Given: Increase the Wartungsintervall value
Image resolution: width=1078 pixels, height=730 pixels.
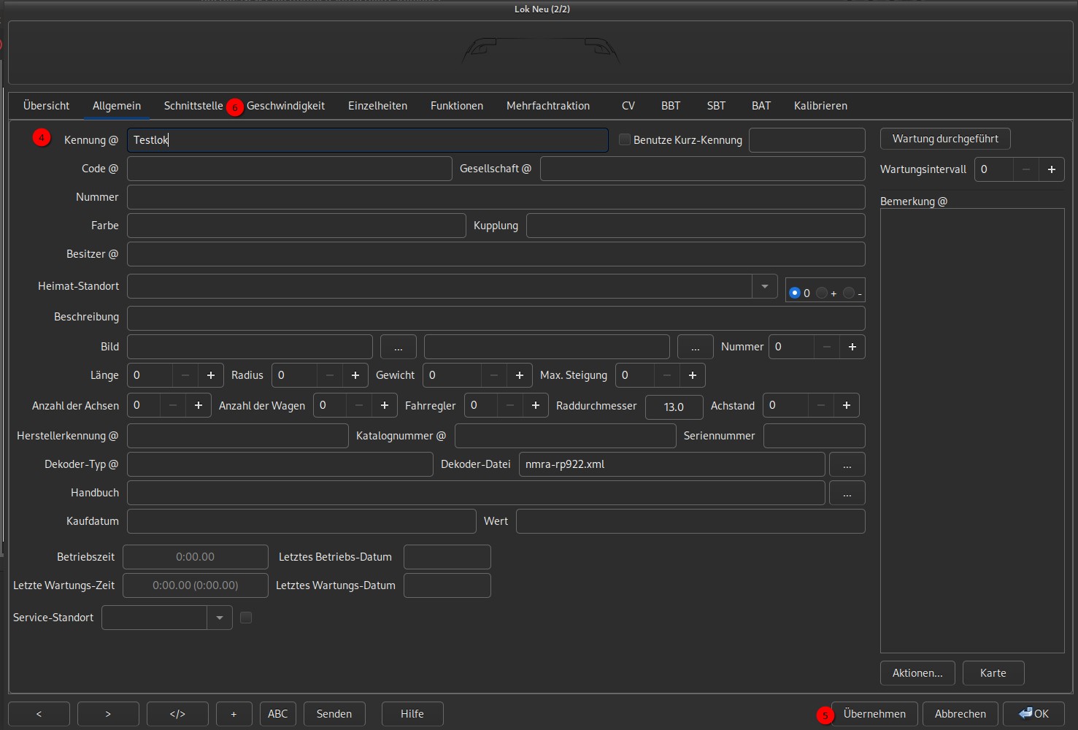Looking at the screenshot, I should (x=1051, y=169).
